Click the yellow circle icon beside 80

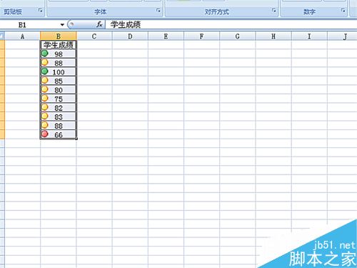click(x=45, y=89)
